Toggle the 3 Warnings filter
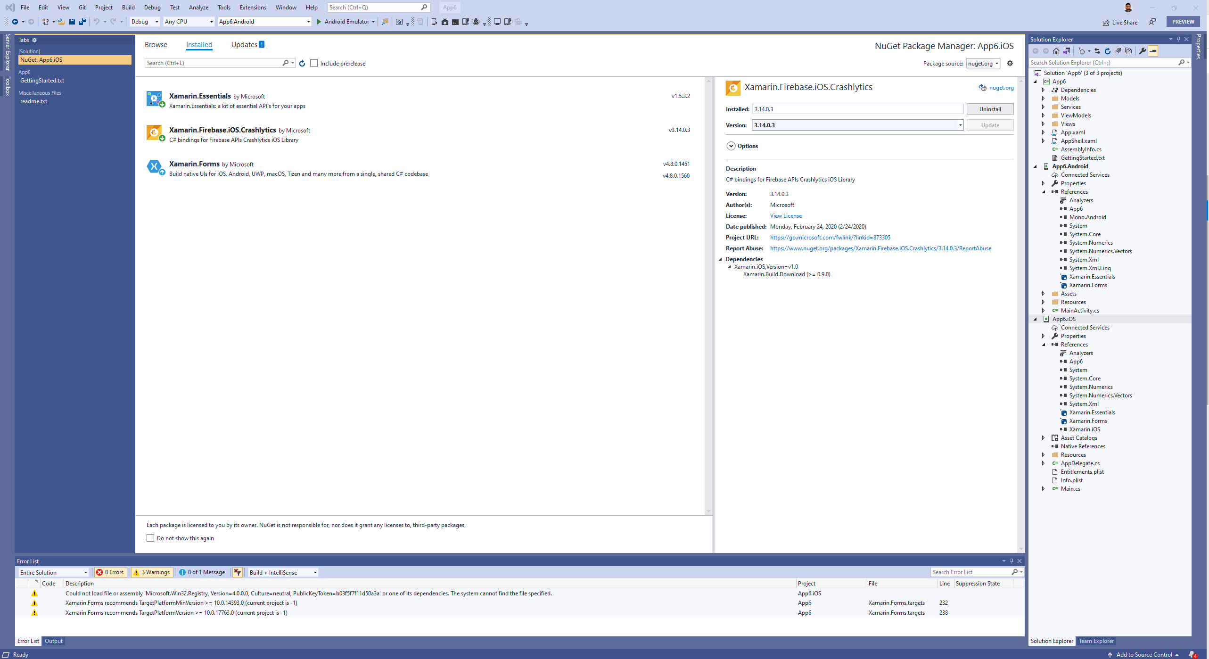 [x=152, y=572]
